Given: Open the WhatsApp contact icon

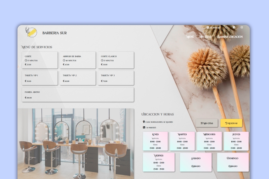Looking at the screenshot, I should pos(226,28).
